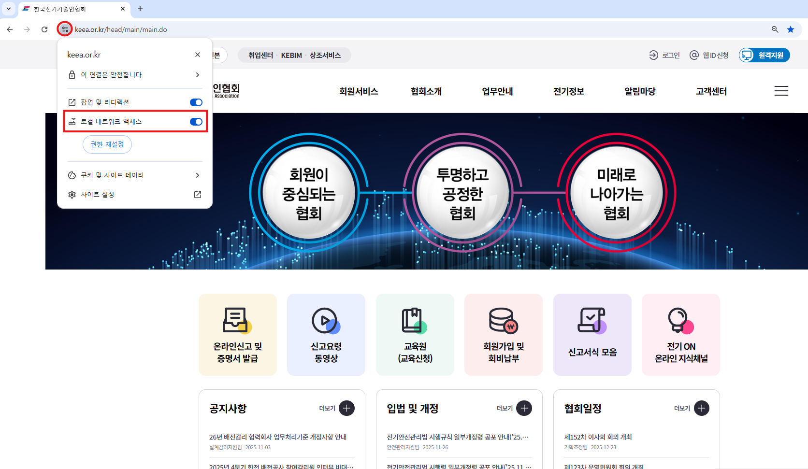Open the 회원서비스 navigation menu
The height and width of the screenshot is (469, 808).
tap(358, 91)
